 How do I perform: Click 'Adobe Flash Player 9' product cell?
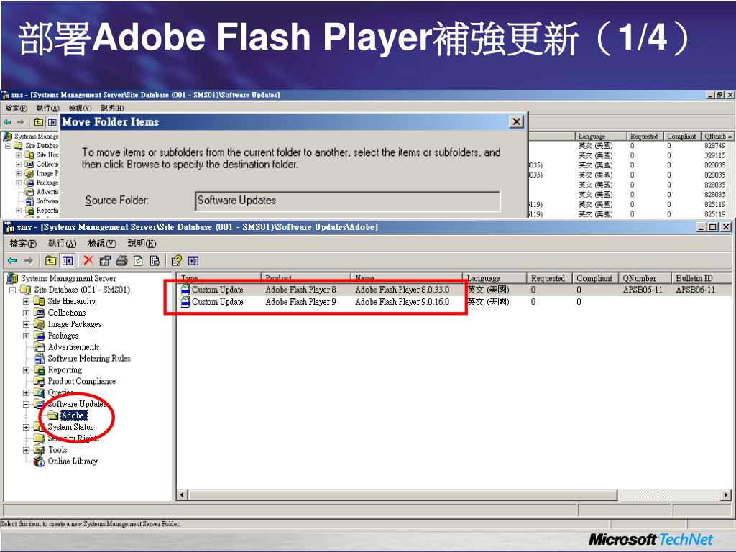click(x=301, y=302)
